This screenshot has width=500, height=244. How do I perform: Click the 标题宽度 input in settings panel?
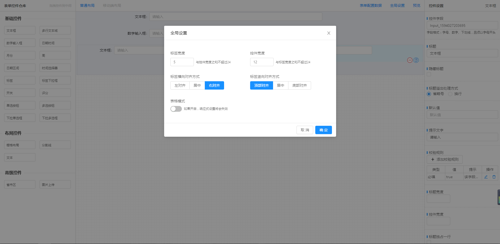439,199
